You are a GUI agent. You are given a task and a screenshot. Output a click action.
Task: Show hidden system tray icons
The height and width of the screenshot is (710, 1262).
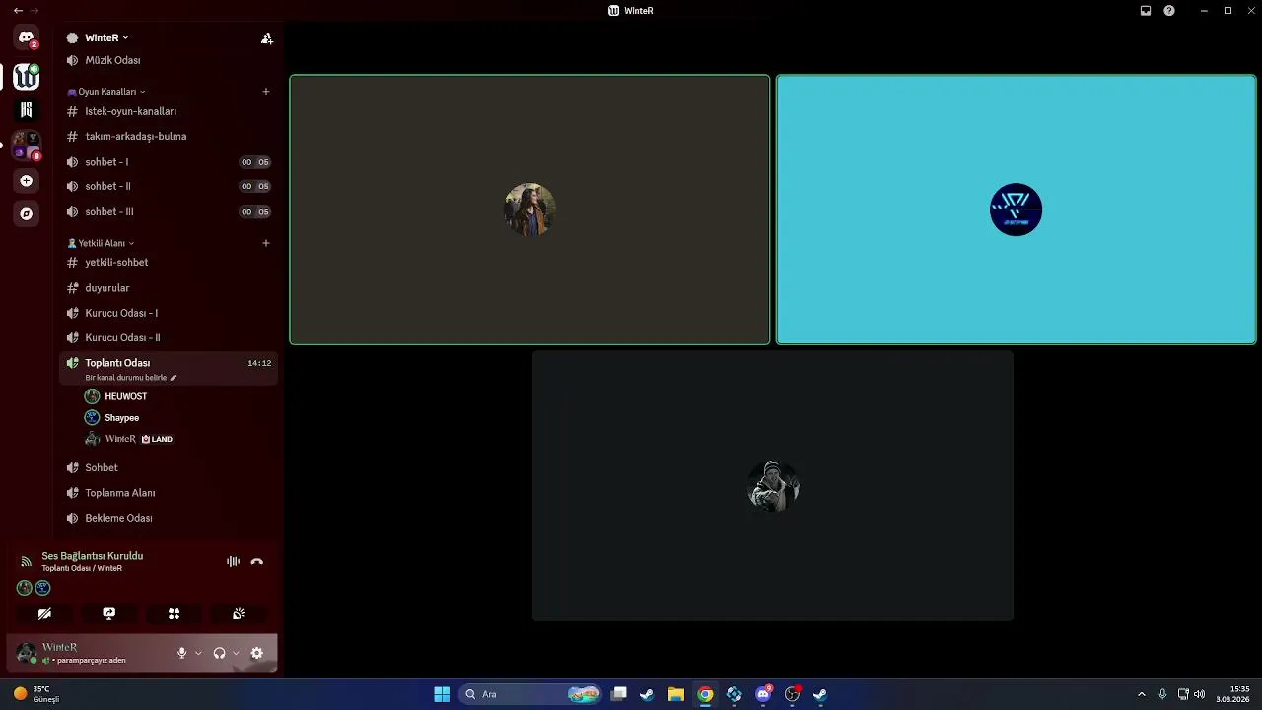[1142, 694]
